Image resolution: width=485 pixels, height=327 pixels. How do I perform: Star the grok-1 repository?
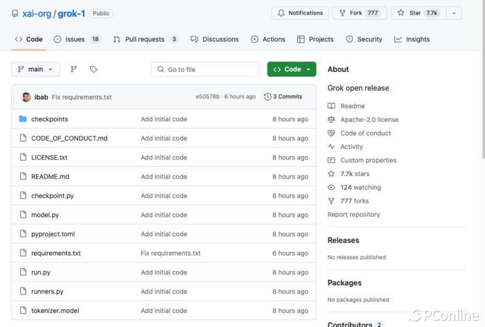pyautogui.click(x=418, y=13)
